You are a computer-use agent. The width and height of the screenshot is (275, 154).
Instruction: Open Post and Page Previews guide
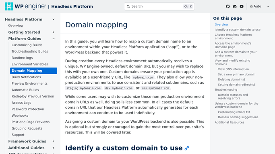(31, 122)
